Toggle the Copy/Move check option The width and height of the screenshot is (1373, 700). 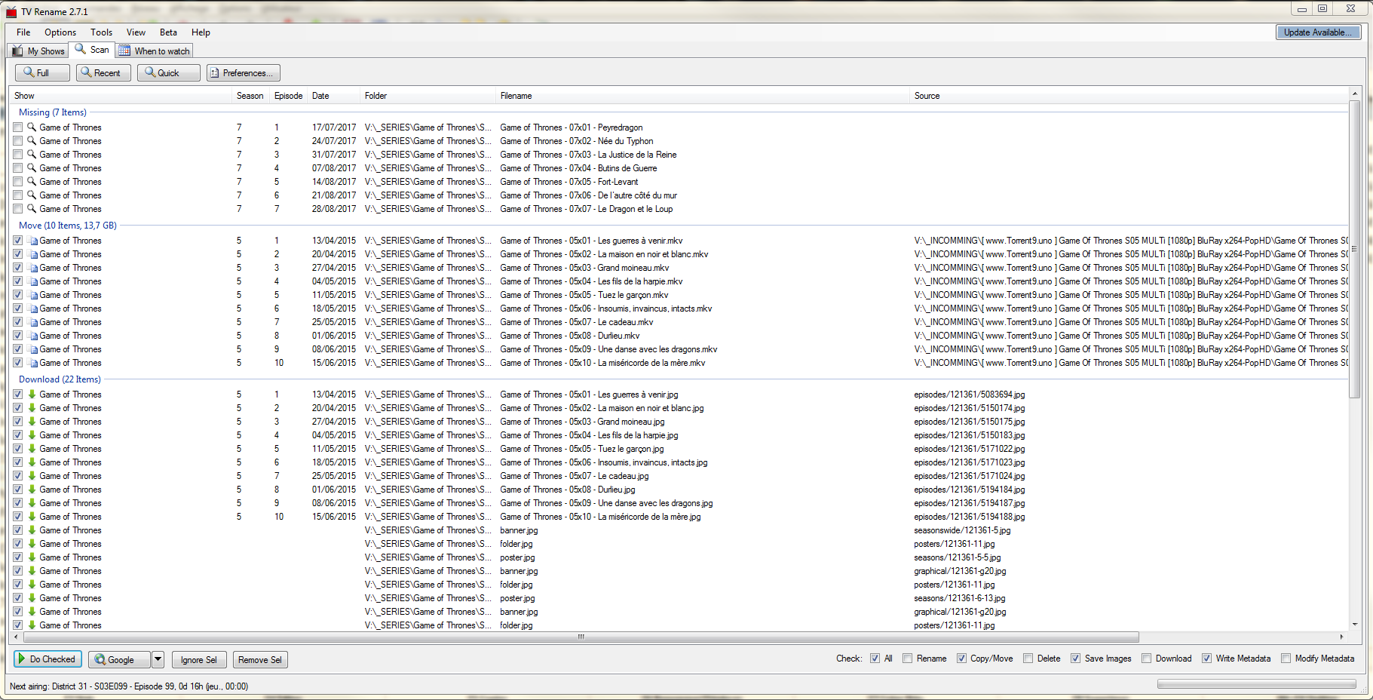961,659
